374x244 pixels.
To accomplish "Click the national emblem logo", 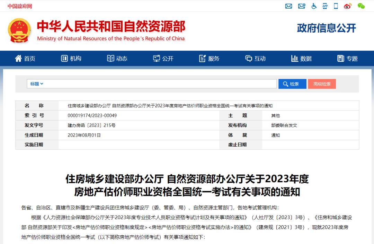I will tap(19, 31).
